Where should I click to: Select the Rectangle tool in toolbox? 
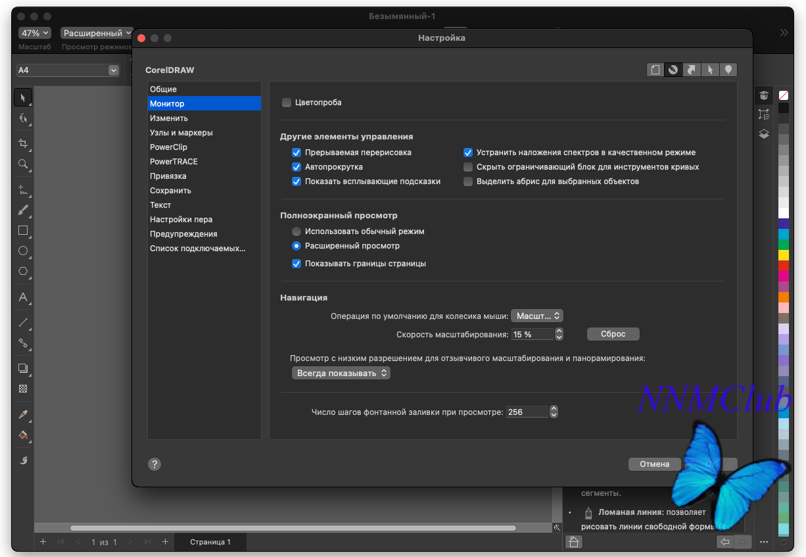click(x=23, y=231)
